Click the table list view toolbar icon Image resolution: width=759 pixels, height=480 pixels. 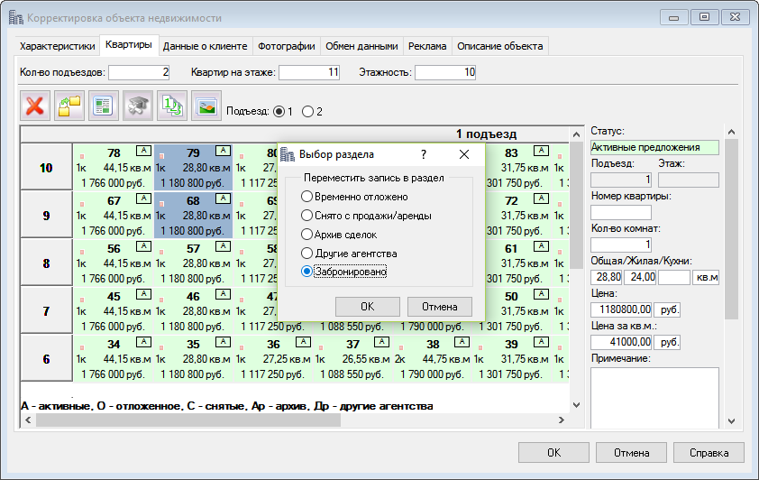[x=103, y=106]
